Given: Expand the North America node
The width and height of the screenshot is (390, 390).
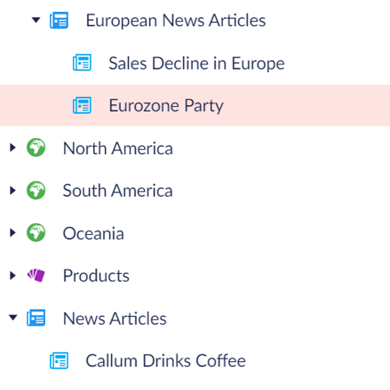Looking at the screenshot, I should click(x=13, y=148).
